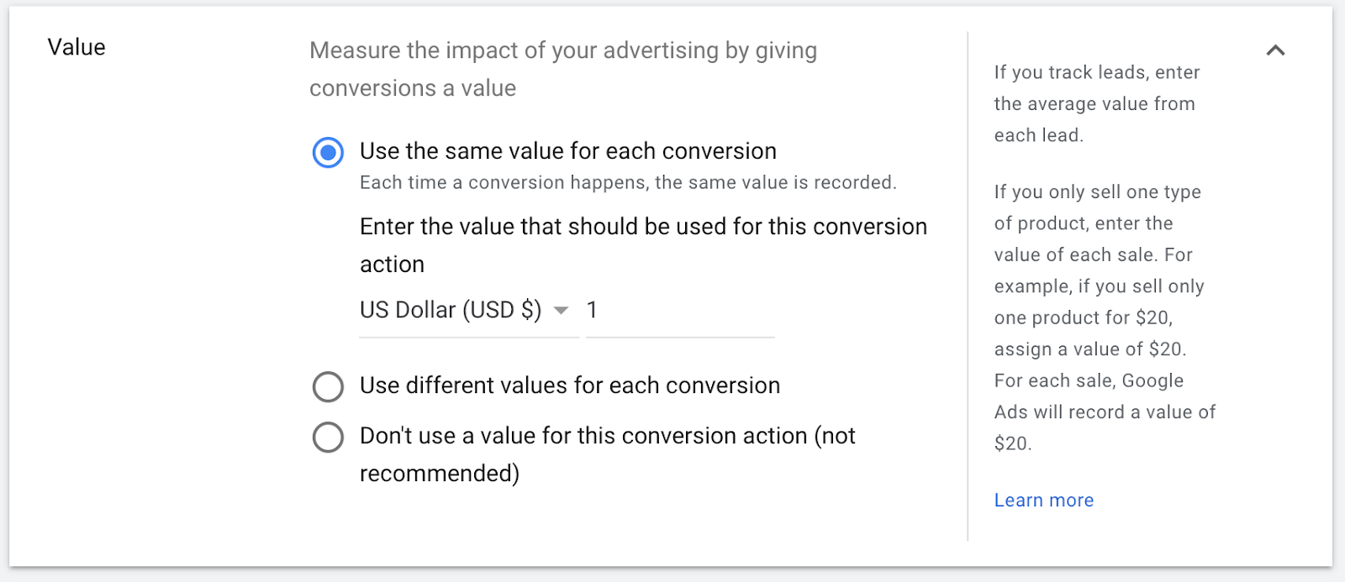The height and width of the screenshot is (582, 1345).
Task: Click the number 1 in the value field
Action: point(592,311)
